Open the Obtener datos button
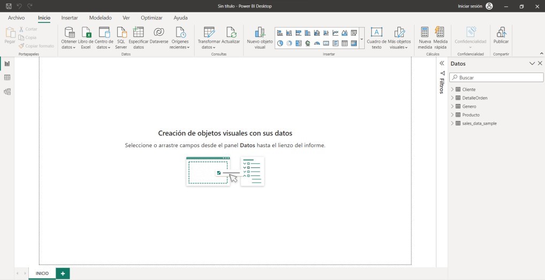The width and height of the screenshot is (545, 280). [69, 38]
